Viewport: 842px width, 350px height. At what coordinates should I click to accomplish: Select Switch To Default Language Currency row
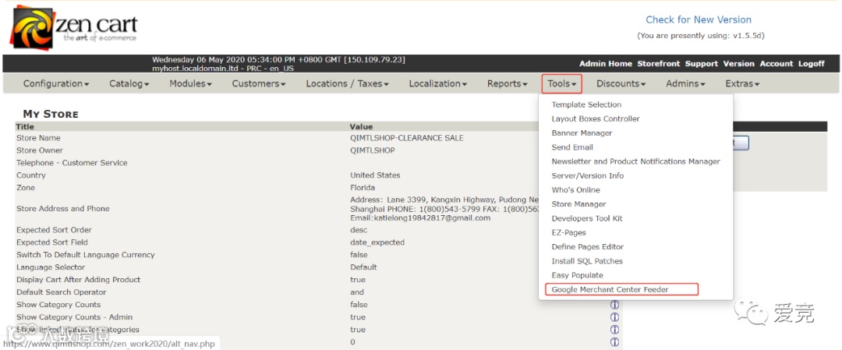[x=86, y=254]
